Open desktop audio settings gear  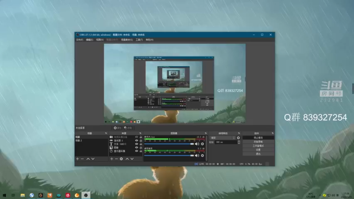tap(203, 156)
